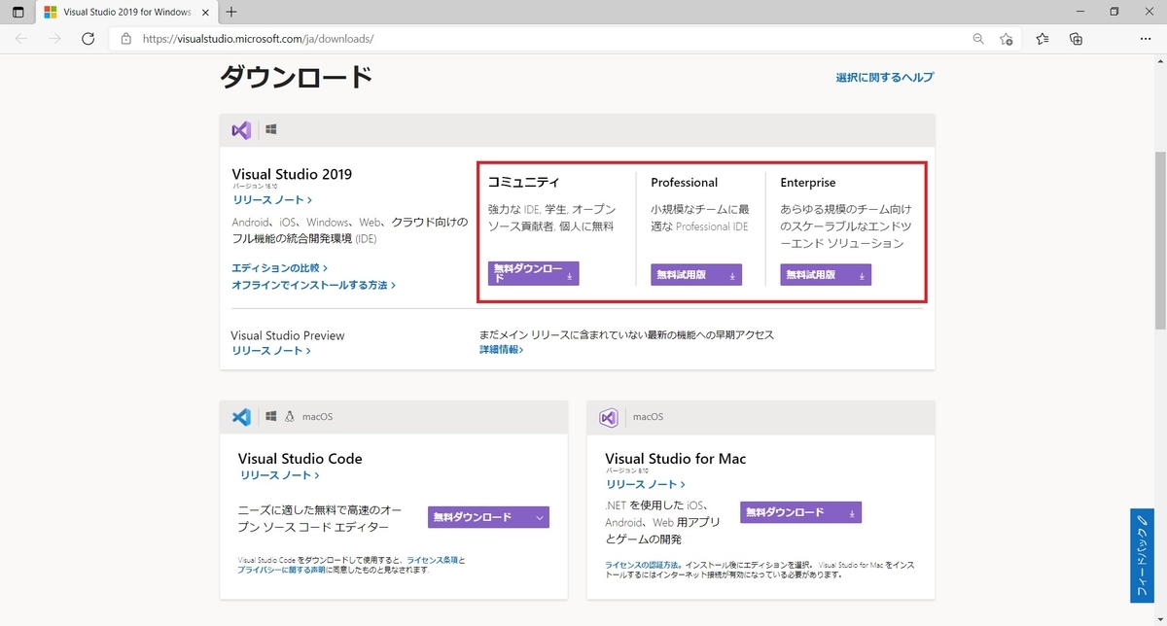
Task: Click the macOS label in VS Code card
Action: tap(317, 417)
